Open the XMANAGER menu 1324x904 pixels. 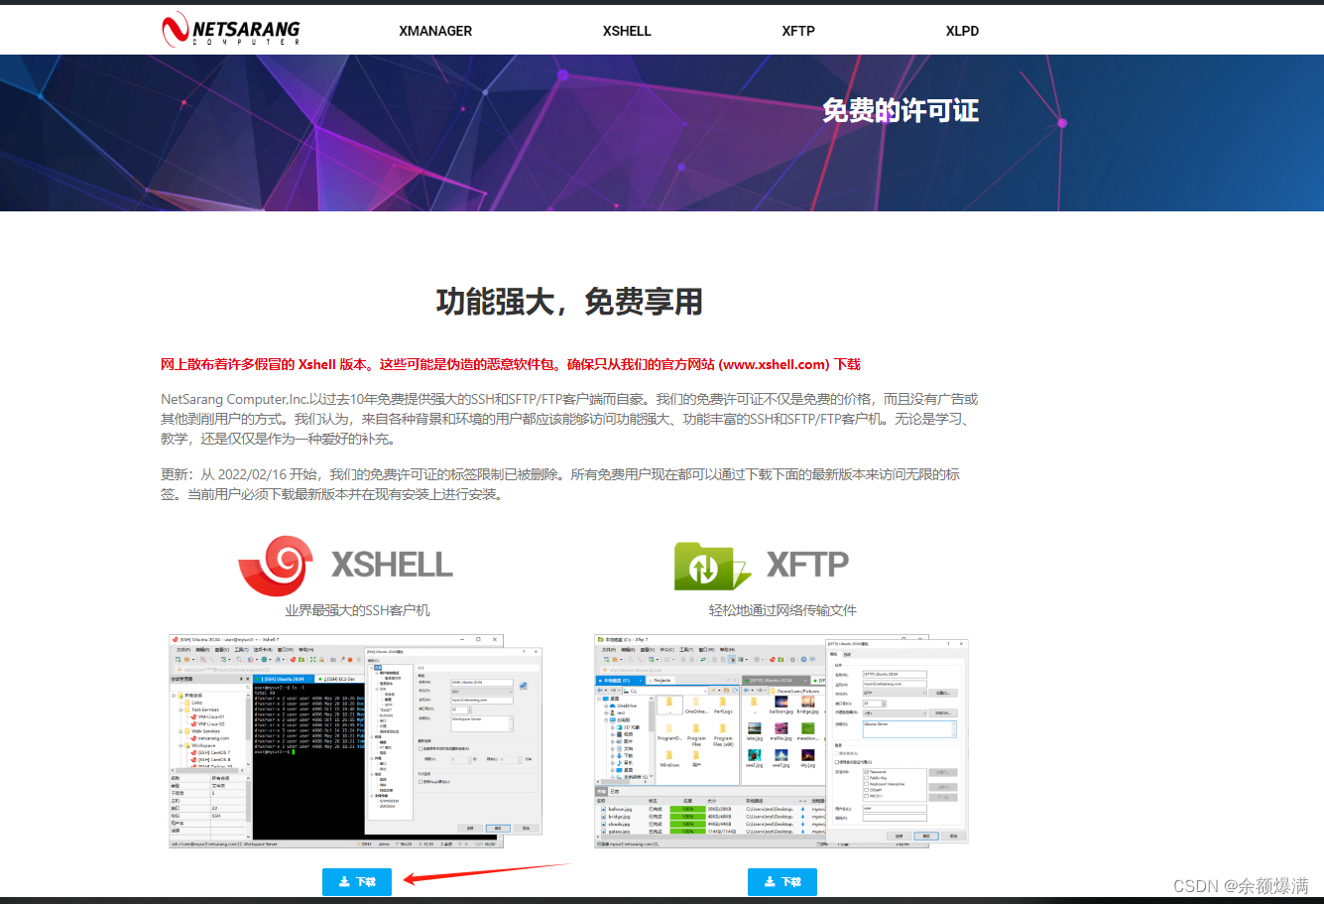(x=435, y=31)
